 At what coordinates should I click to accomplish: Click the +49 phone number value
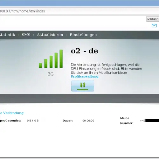coord(149,121)
